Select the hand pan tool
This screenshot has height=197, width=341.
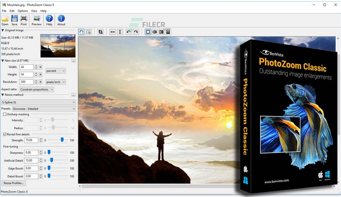pos(81,32)
